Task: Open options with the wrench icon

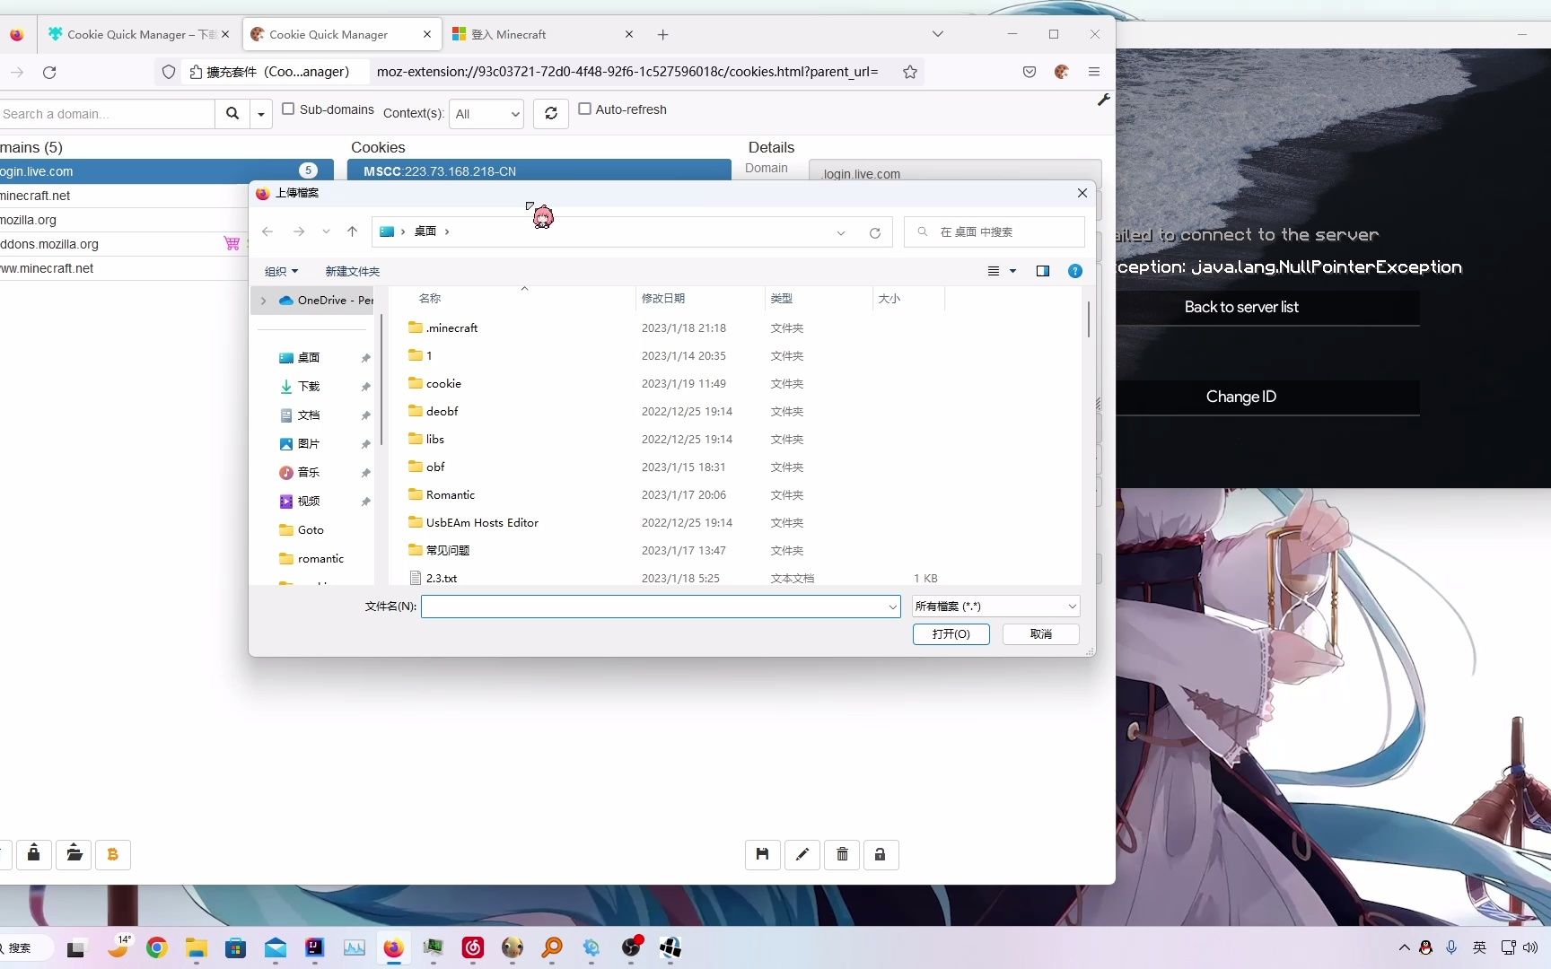Action: [1104, 100]
